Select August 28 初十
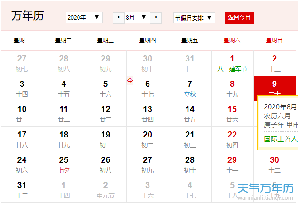 click(190, 165)
